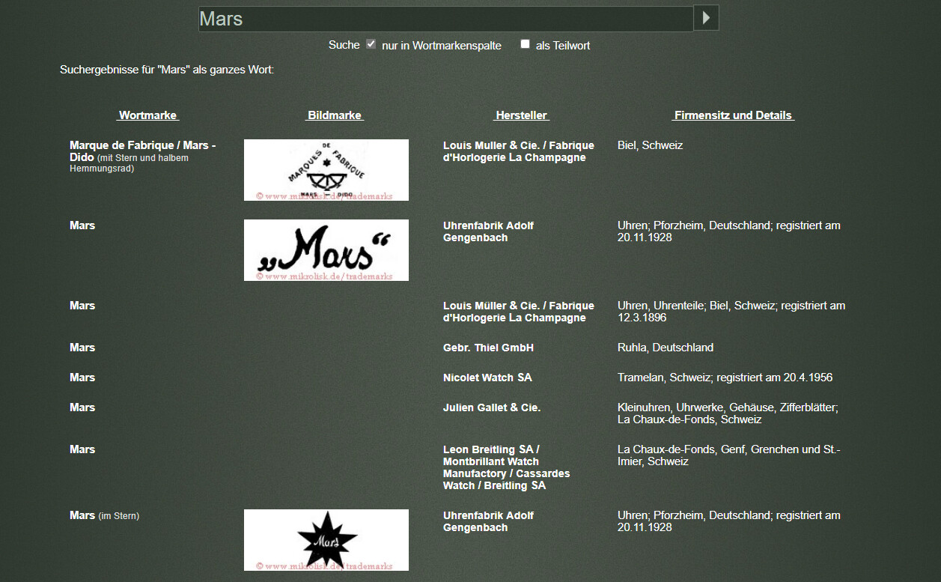Sort by the Bildmarke column header

335,115
